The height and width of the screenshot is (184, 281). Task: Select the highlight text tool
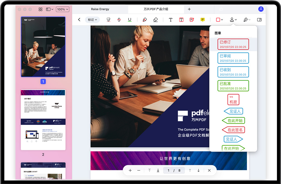coord(108,20)
